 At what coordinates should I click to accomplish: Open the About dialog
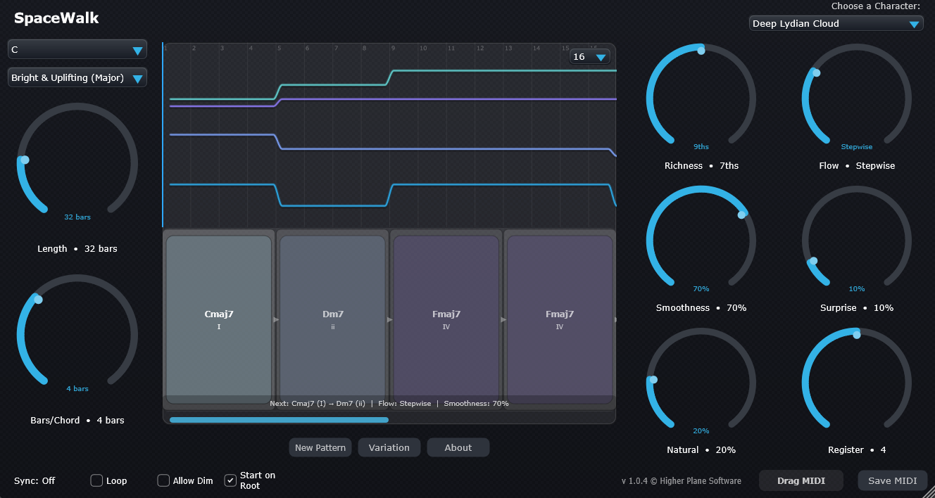tap(458, 447)
